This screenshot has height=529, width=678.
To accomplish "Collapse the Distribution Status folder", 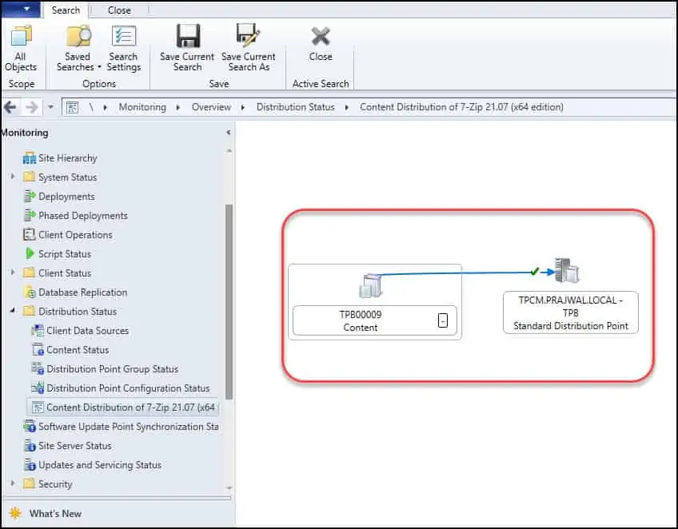I will pyautogui.click(x=13, y=310).
